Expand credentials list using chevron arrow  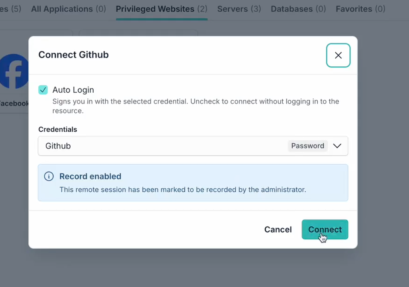[337, 146]
